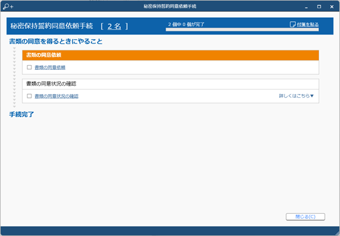Minimize the window

(x=306, y=7)
